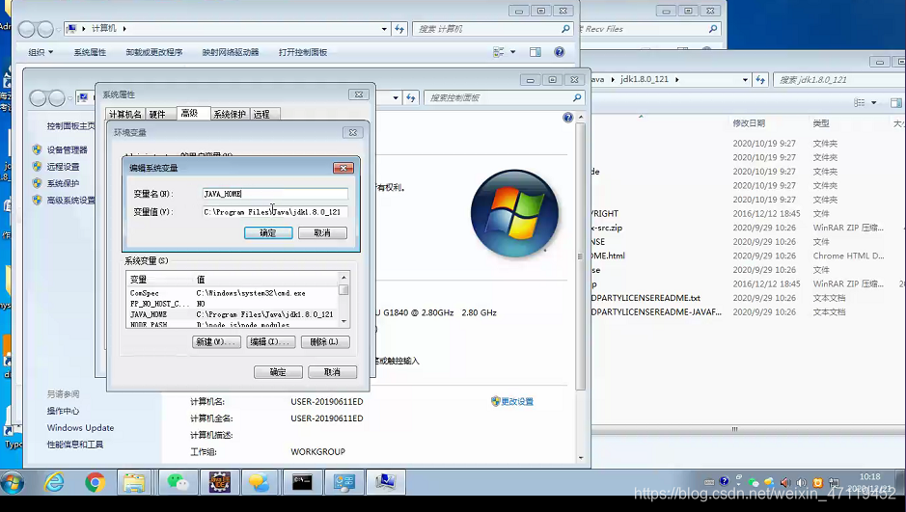Viewport: 906px width, 512px height.
Task: Click 确定 in the 编辑系统变量 dialog
Action: click(x=268, y=233)
